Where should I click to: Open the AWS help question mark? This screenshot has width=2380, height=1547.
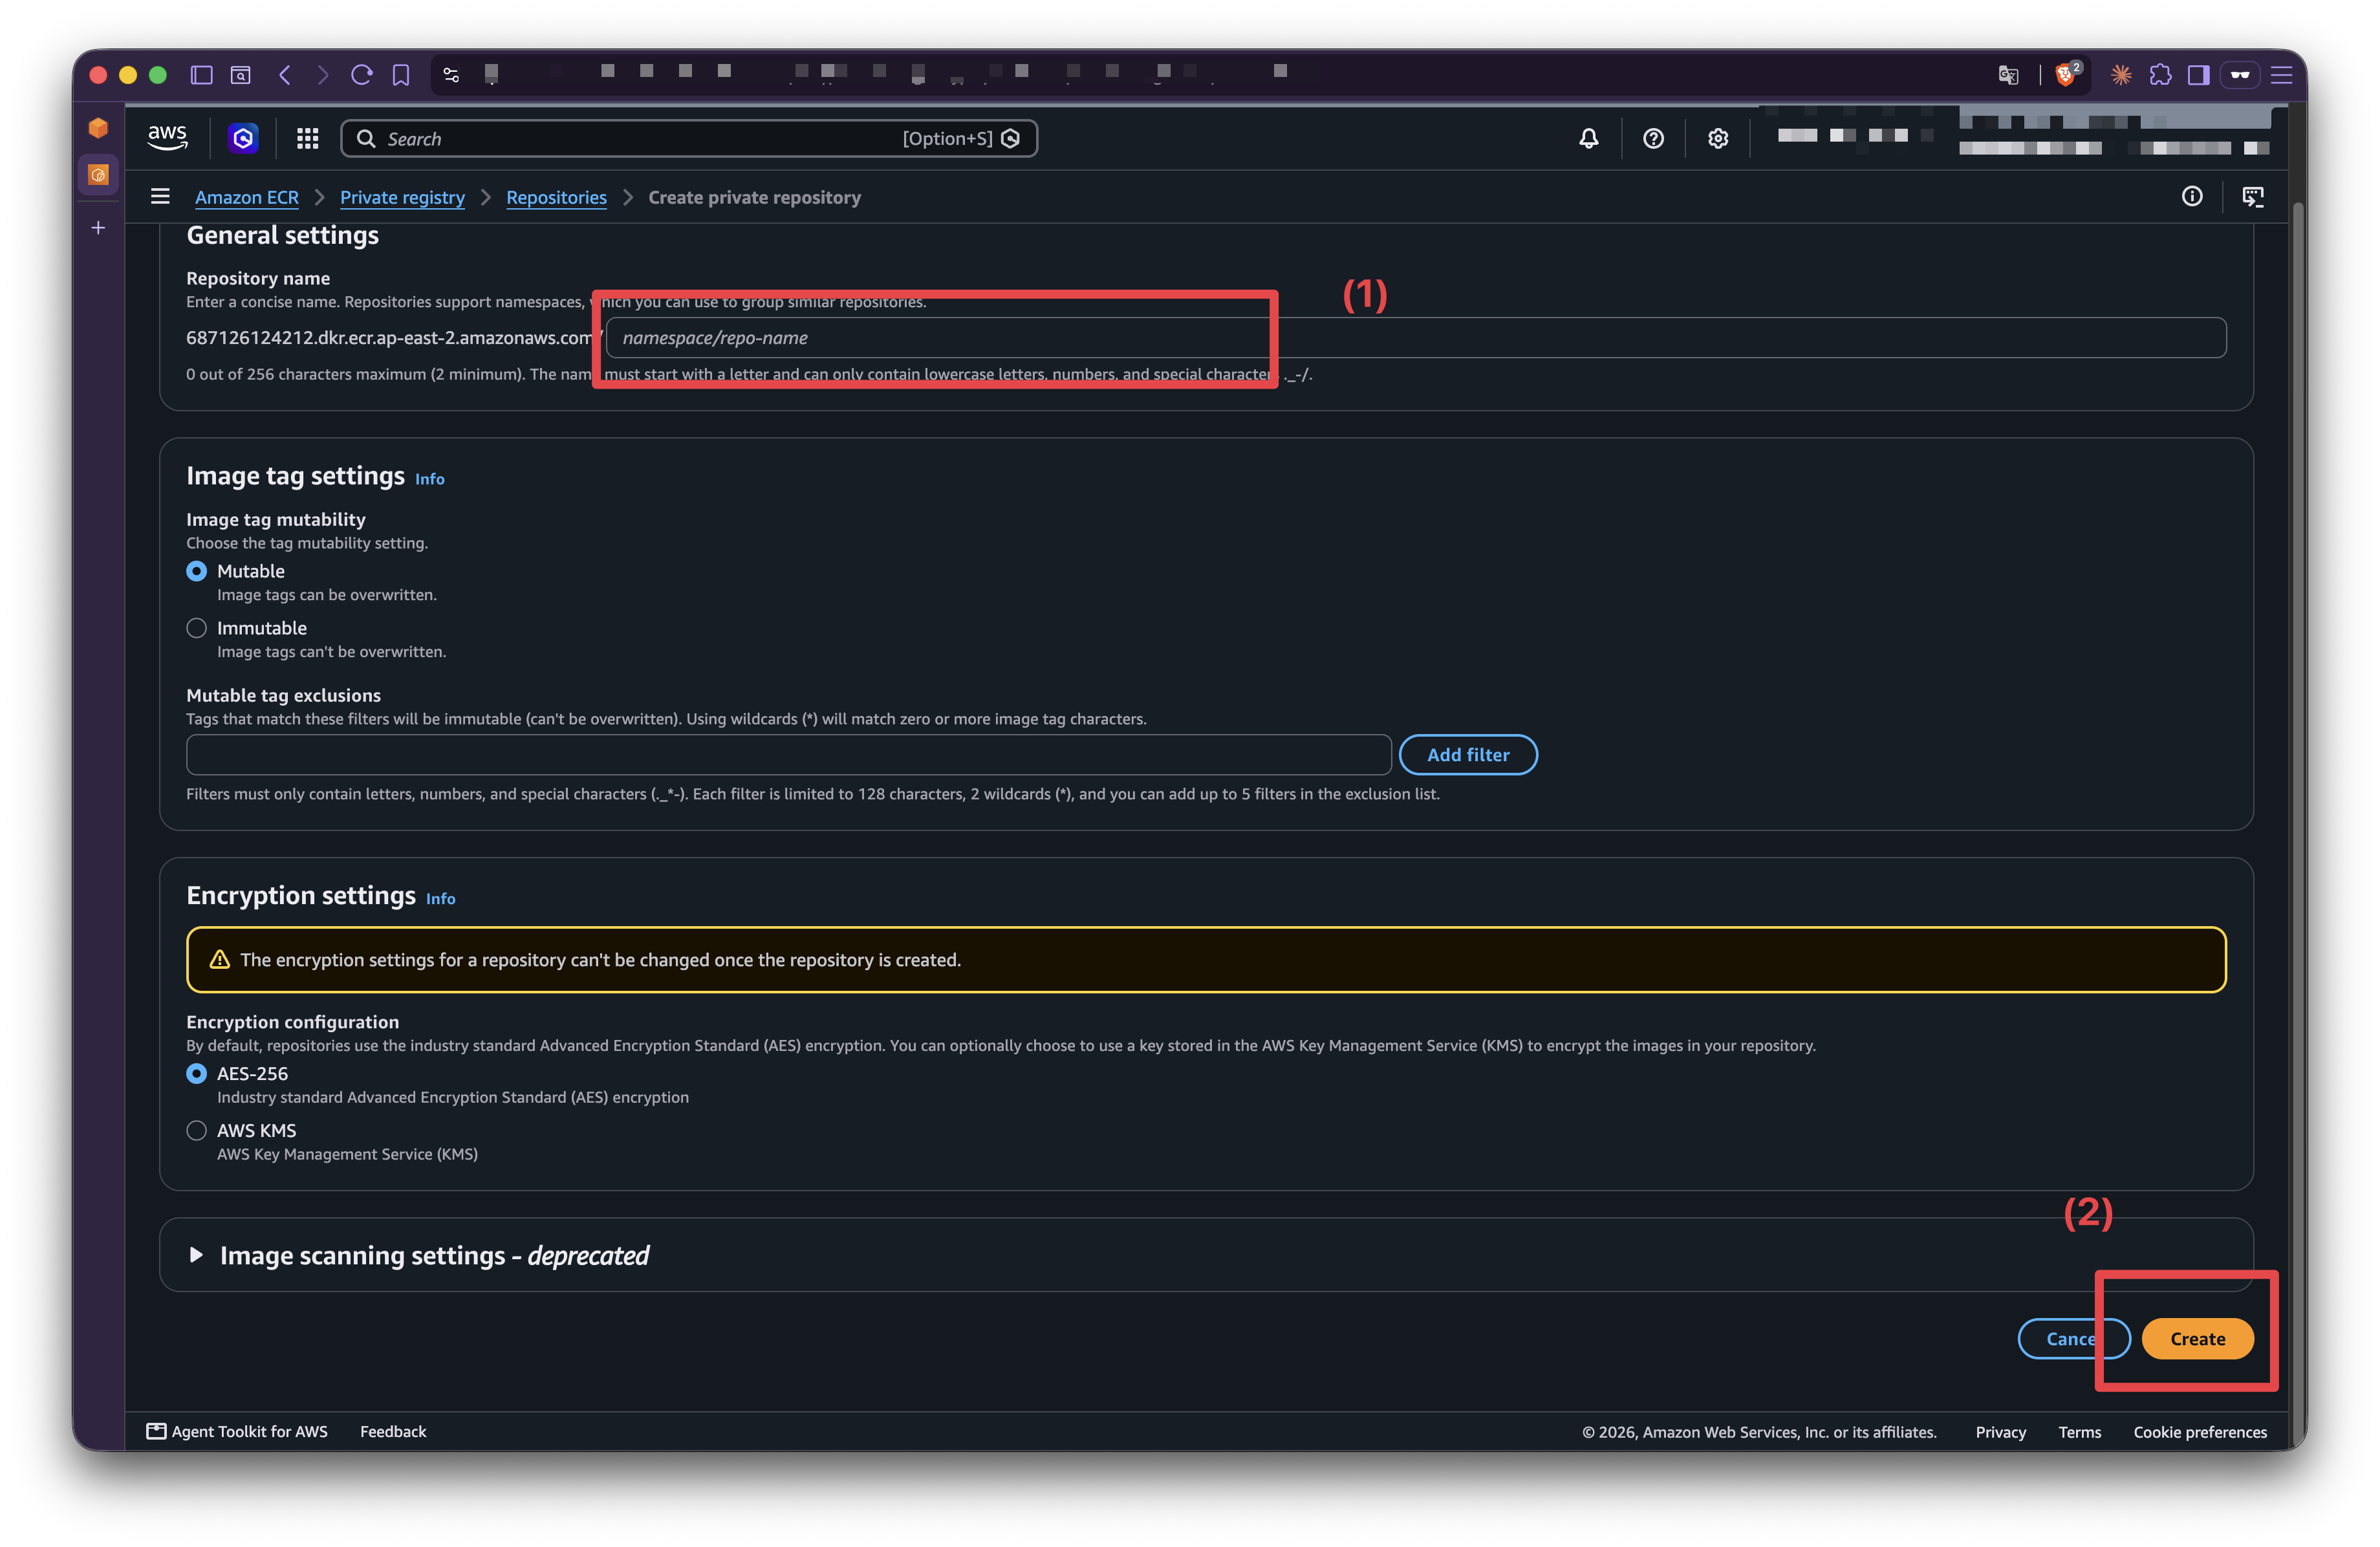(1653, 138)
